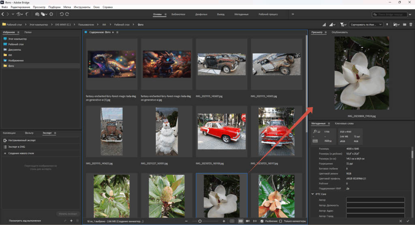Select the snowman IMG_20211227_163051.jpg thumbnail
Screen dimensions: 415x225
coord(167,132)
